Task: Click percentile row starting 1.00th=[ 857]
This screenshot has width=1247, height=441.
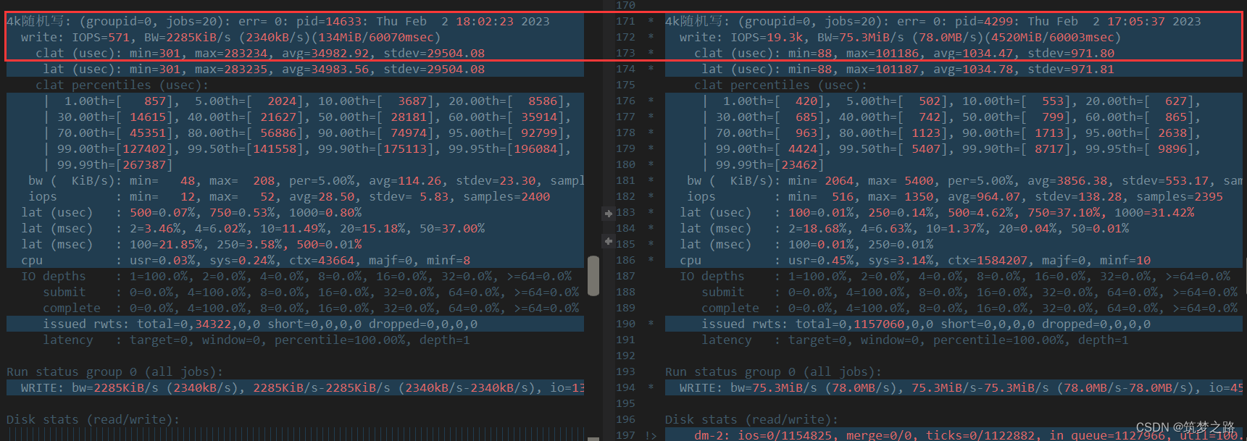Action: click(x=307, y=101)
